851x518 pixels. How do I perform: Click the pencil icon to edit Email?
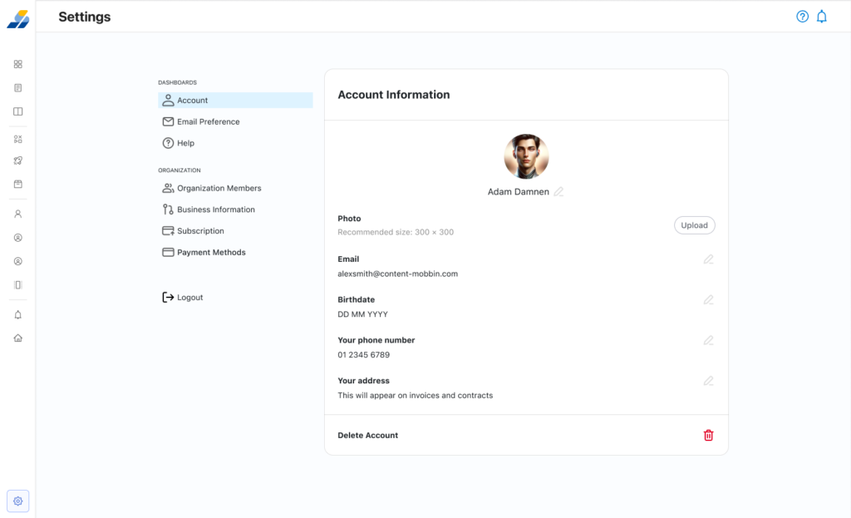[708, 259]
